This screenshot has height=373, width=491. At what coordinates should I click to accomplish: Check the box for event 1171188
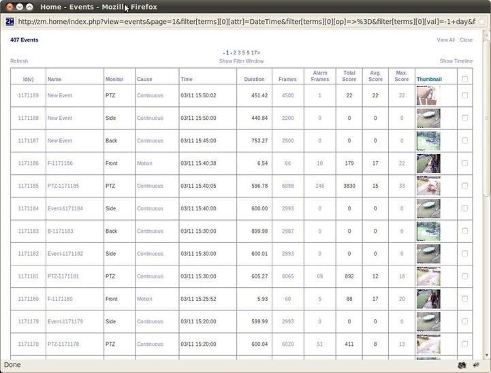pos(465,118)
